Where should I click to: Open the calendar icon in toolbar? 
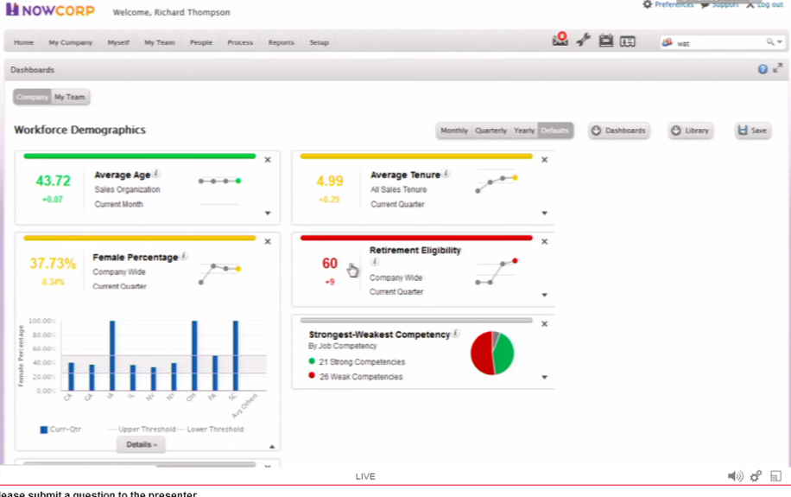pos(606,41)
